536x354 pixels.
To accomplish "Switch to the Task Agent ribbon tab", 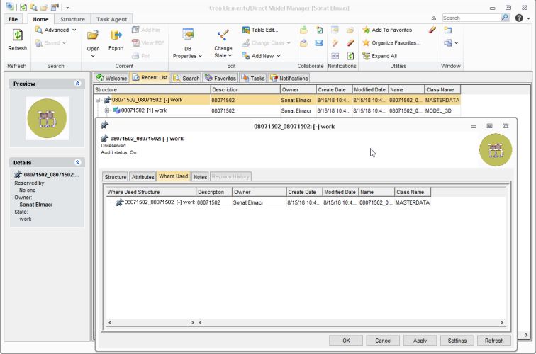I will click(111, 19).
